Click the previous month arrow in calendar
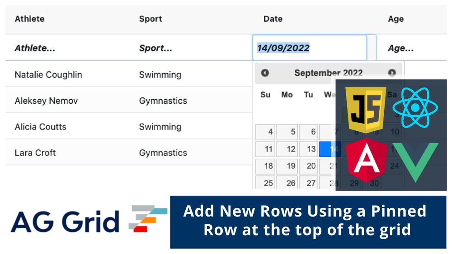The image size is (452, 254). tap(265, 73)
